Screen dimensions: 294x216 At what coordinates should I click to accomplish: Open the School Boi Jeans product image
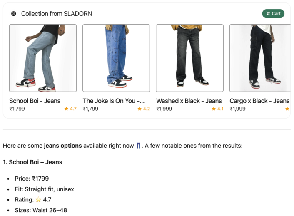tap(43, 58)
